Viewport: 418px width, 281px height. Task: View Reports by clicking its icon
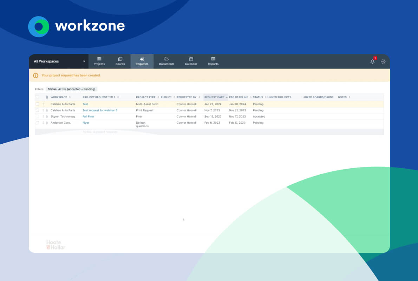coord(213,59)
